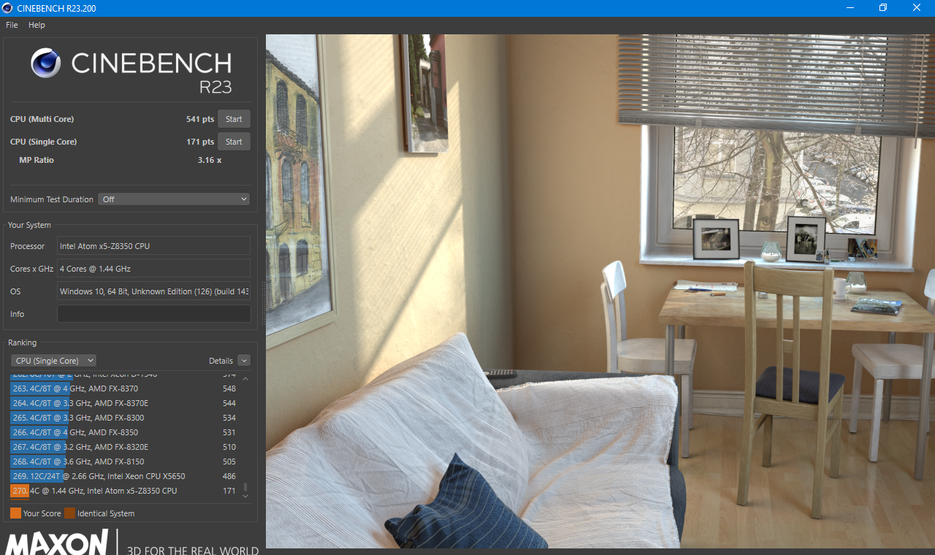Restore down the Cinebench window

882,8
